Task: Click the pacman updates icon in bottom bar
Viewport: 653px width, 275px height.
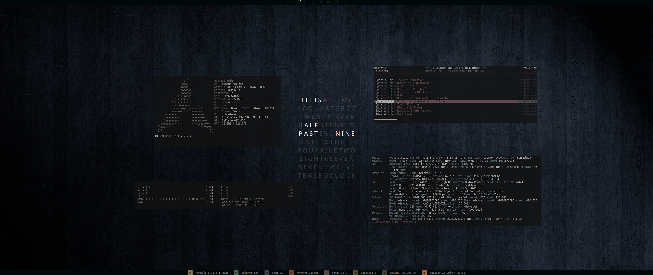Action: click(356, 272)
